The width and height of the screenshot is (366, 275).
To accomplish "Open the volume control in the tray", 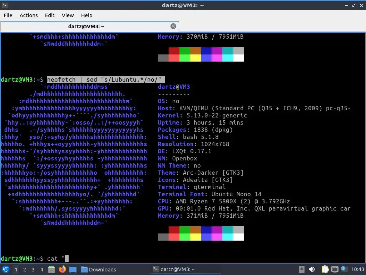I will (312, 269).
